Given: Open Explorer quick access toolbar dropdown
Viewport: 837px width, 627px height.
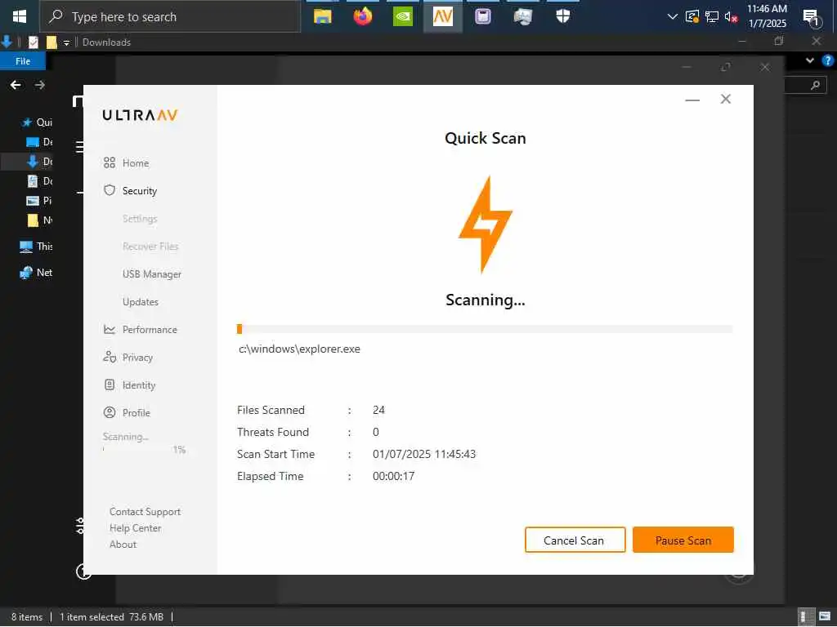Looking at the screenshot, I should (66, 42).
